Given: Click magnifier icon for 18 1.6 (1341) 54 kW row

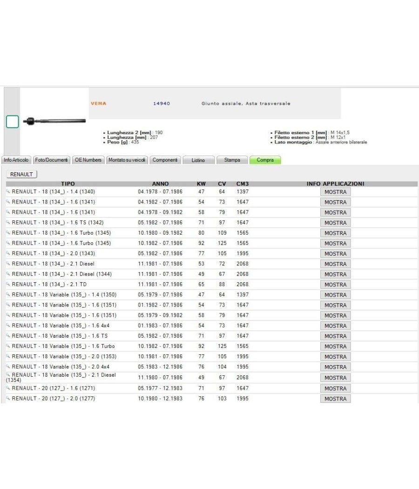Looking at the screenshot, I should (8, 202).
